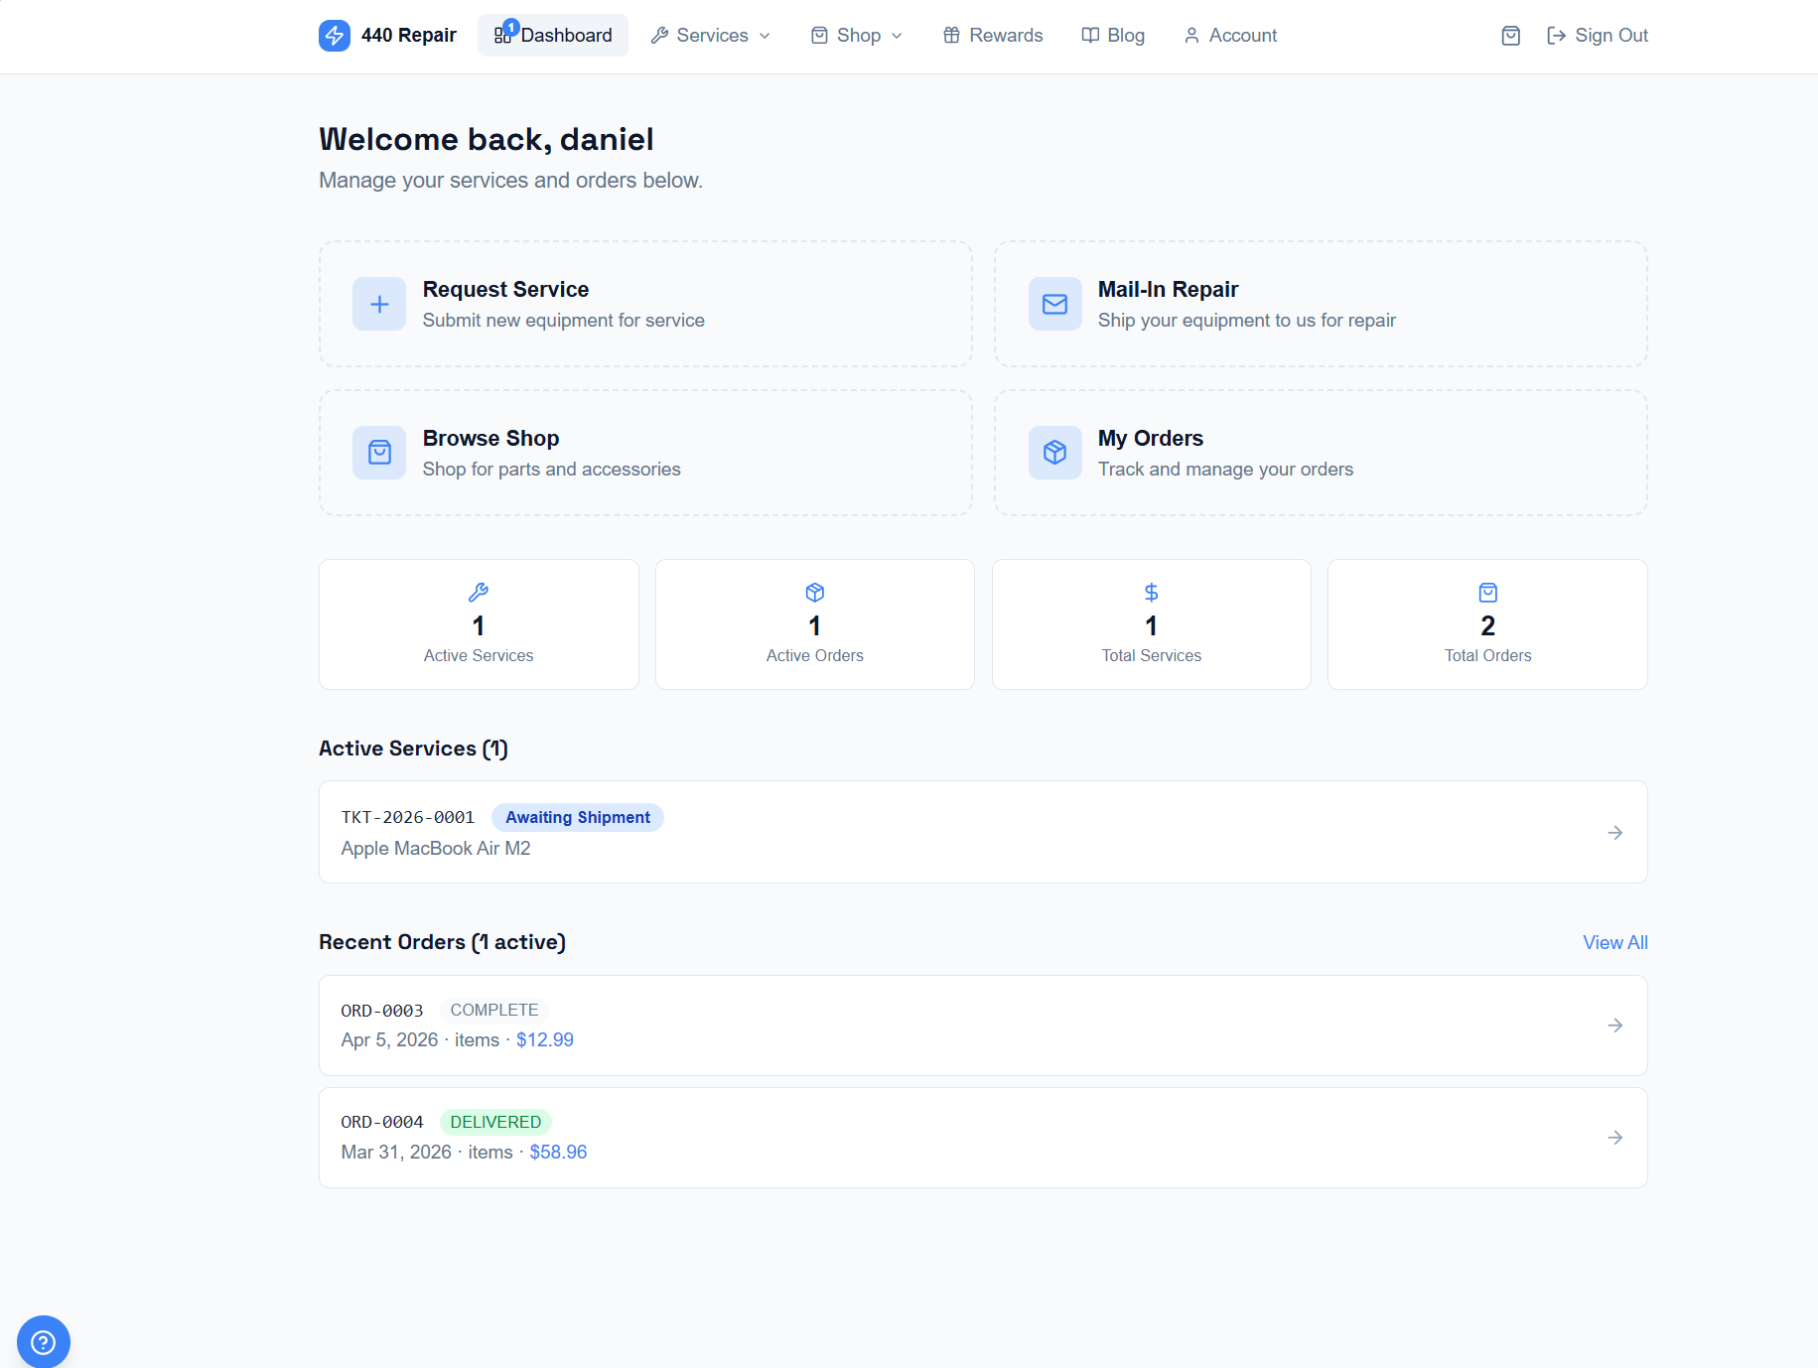Open the cart icon in the top bar
This screenshot has height=1368, width=1818.
click(1510, 36)
